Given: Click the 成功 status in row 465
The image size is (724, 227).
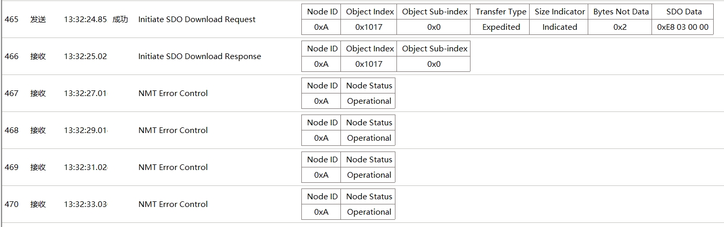Looking at the screenshot, I should coord(120,20).
